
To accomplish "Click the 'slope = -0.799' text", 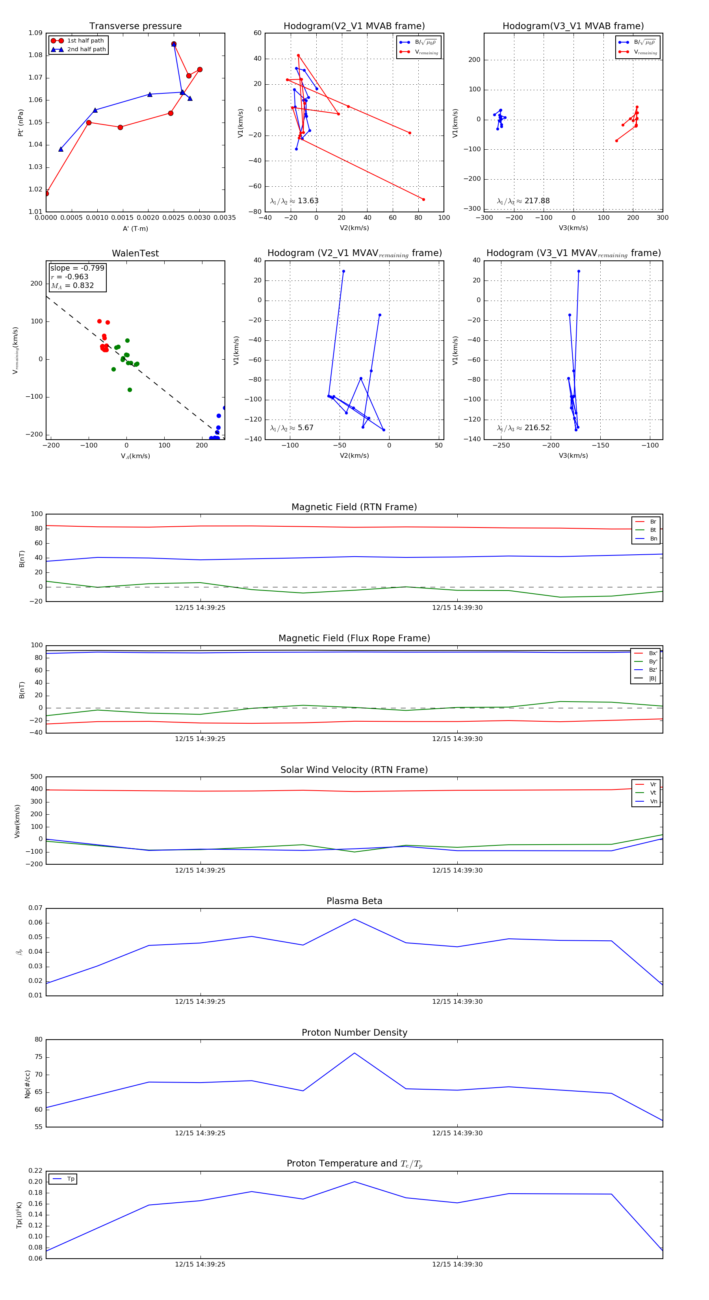I will [77, 268].
